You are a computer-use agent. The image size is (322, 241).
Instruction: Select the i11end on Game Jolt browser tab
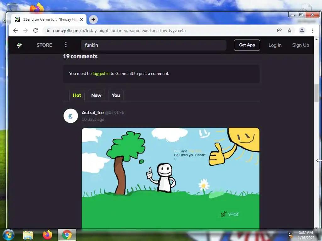(49, 19)
